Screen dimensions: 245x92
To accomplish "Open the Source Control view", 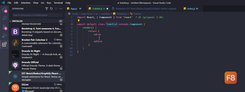I will (x=4, y=27).
